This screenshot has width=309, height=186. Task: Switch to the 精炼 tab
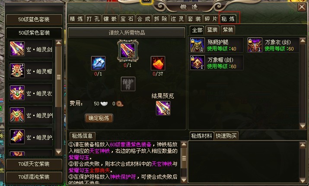click(76, 19)
